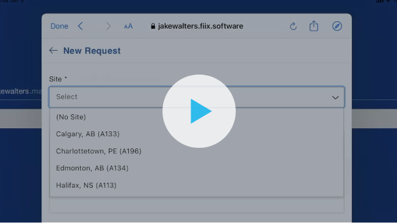This screenshot has width=397, height=223.
Task: Choose (No Site) option
Action: pyautogui.click(x=197, y=117)
